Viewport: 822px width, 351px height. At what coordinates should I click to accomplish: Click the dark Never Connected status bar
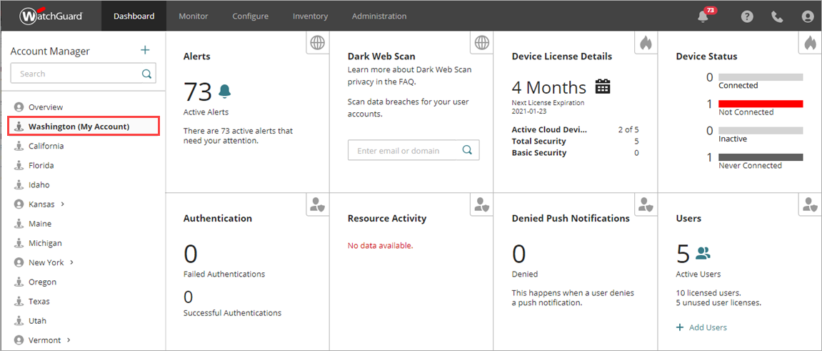click(x=761, y=157)
